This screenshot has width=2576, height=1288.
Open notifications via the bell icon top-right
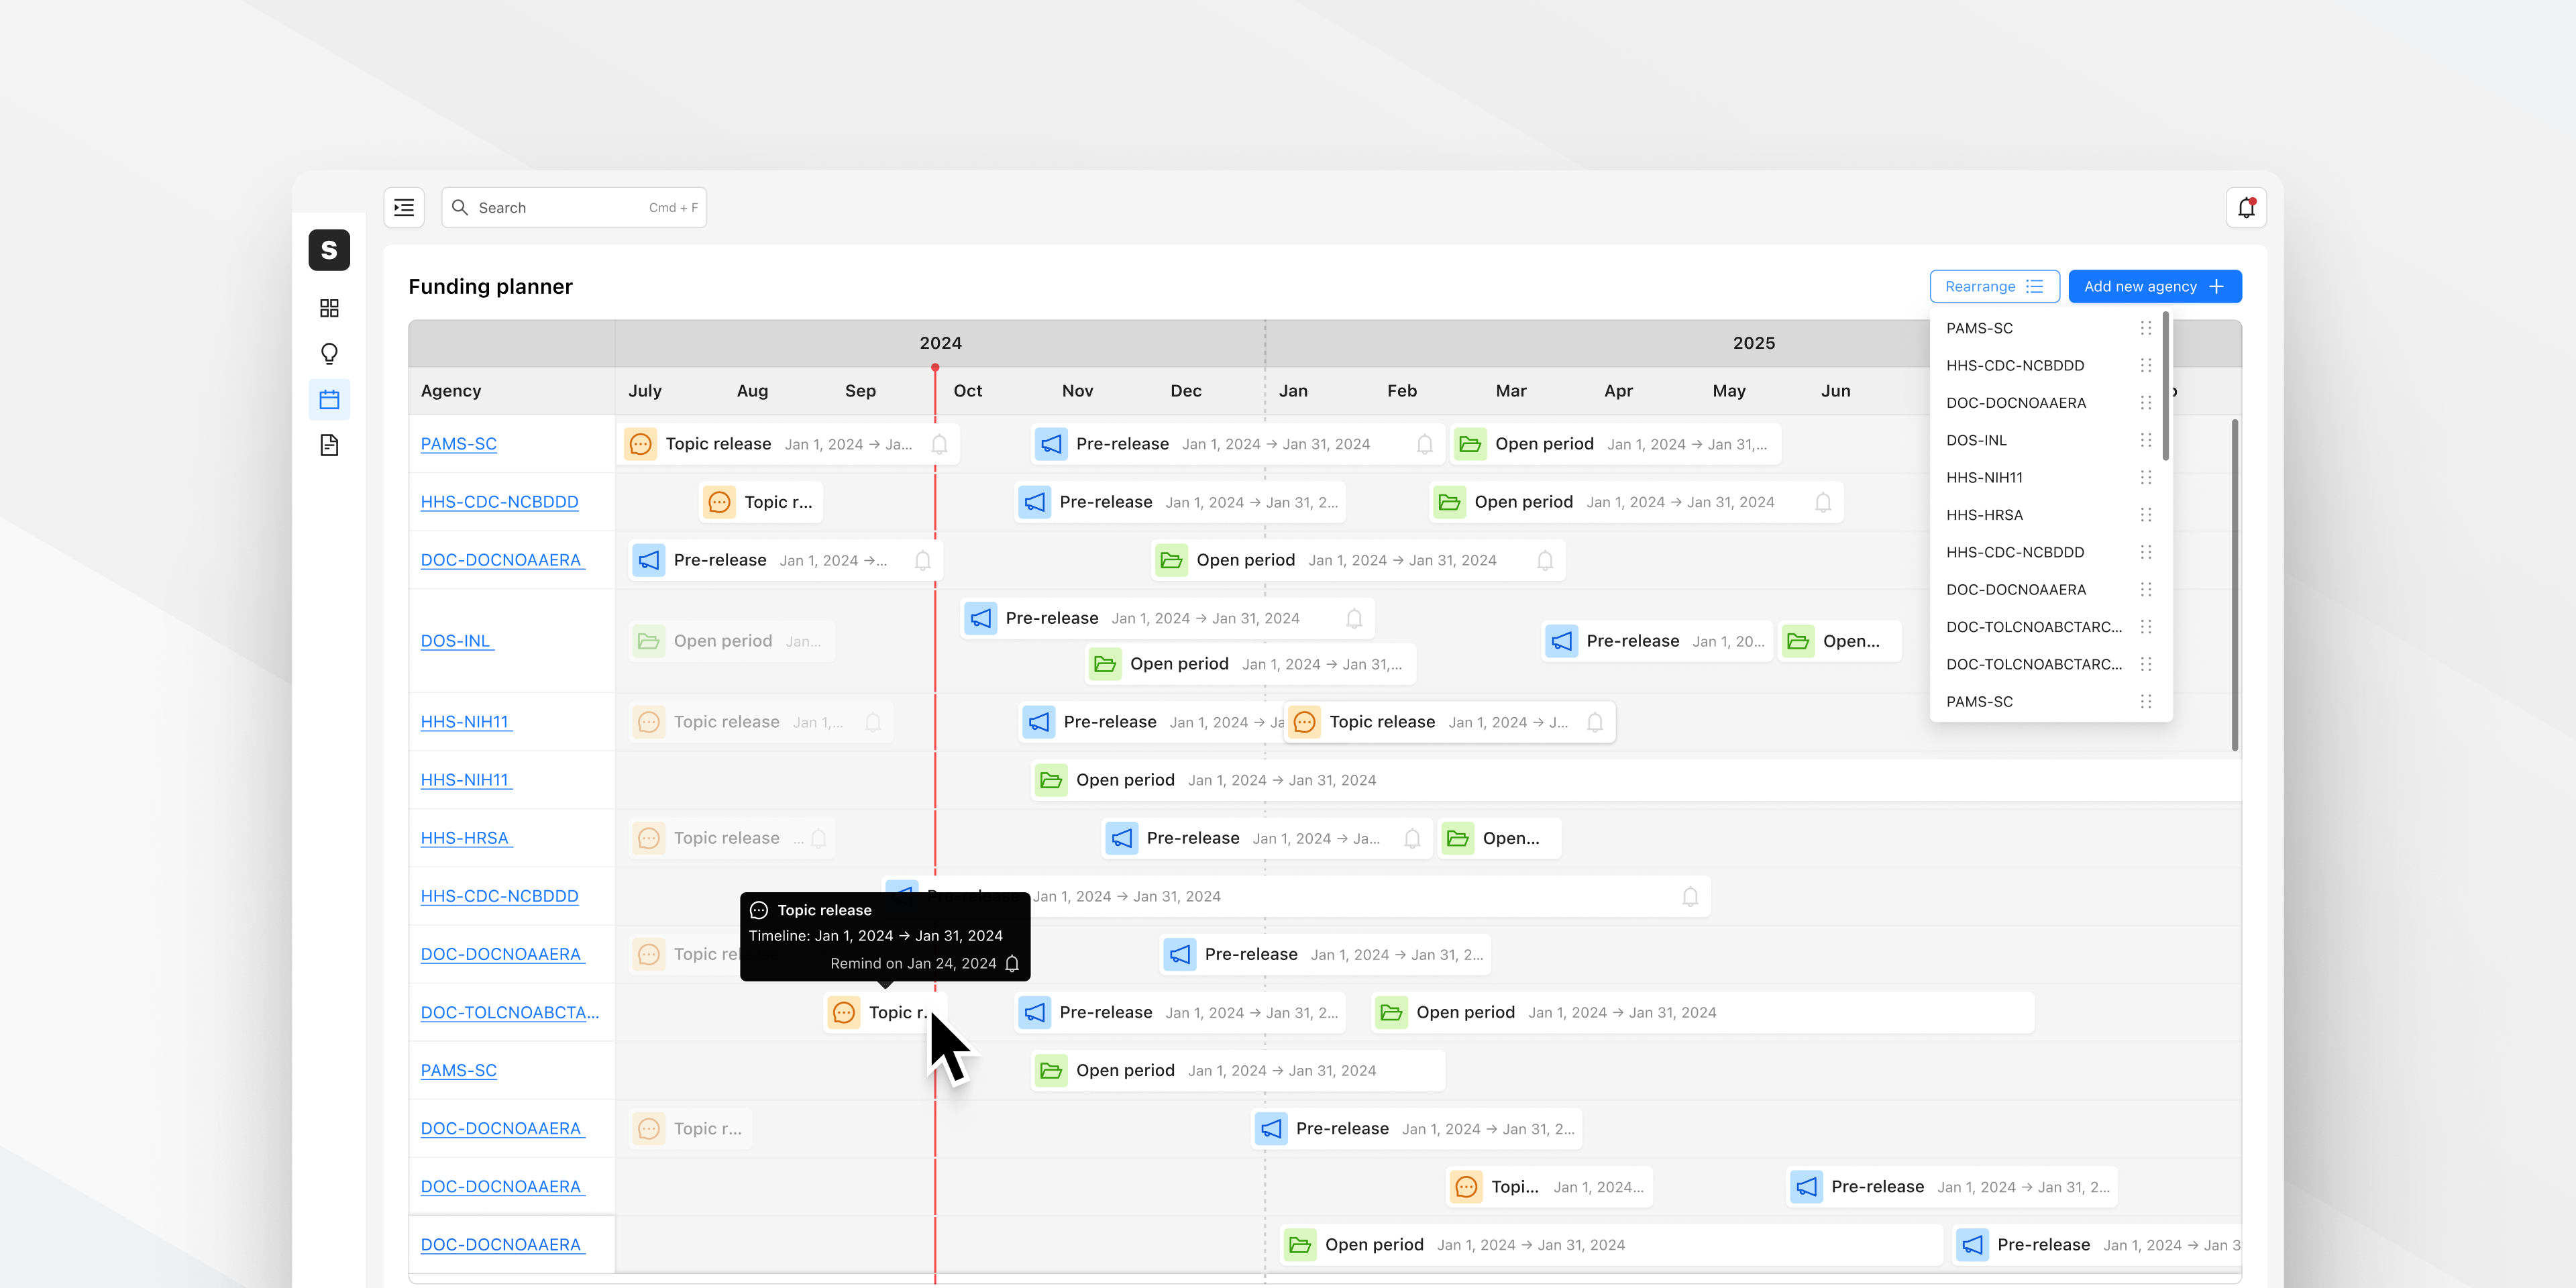2247,207
